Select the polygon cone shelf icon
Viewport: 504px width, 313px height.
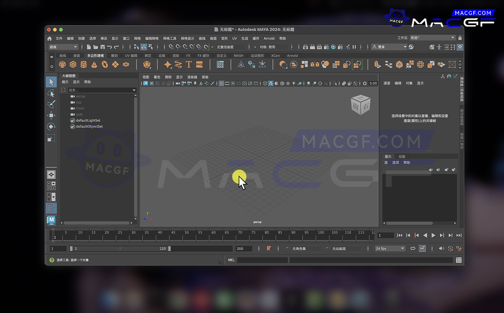[94, 65]
